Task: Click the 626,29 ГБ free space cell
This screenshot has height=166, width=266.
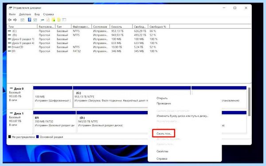Action: coord(140,31)
